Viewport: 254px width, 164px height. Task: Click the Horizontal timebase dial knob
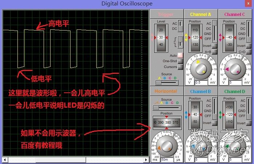click(x=167, y=146)
